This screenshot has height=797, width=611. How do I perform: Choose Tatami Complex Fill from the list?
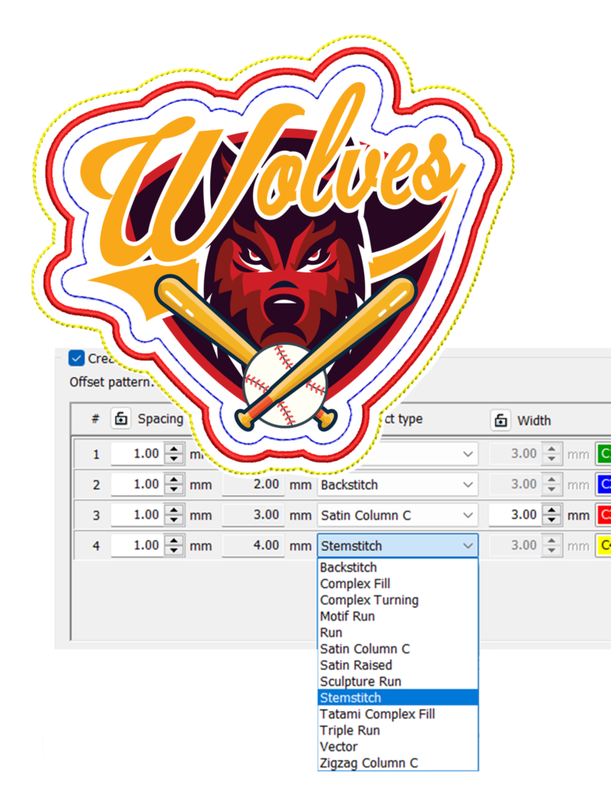377,714
